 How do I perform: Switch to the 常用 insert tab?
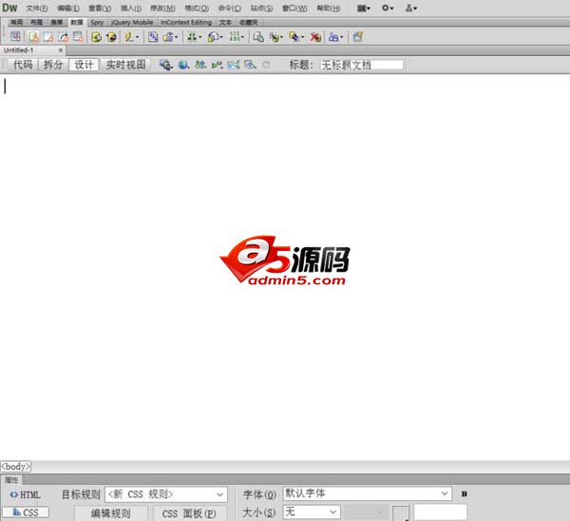16,23
